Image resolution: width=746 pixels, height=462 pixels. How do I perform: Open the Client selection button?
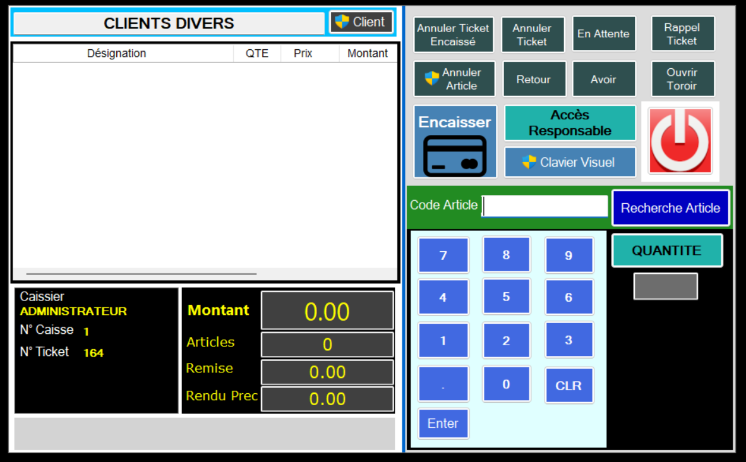pos(361,22)
